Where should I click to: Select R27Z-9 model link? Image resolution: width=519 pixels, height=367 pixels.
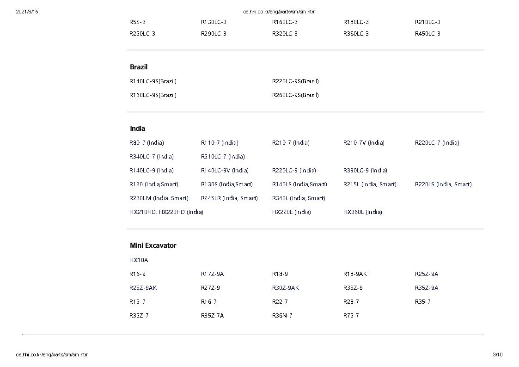(210, 288)
